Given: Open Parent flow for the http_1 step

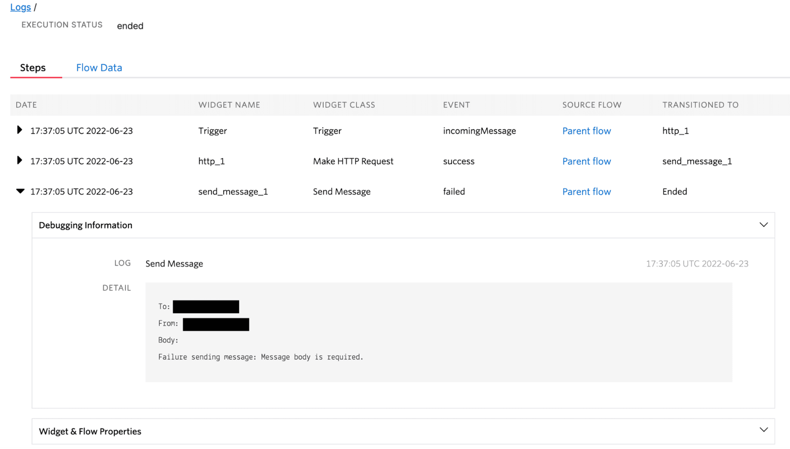Looking at the screenshot, I should [586, 161].
